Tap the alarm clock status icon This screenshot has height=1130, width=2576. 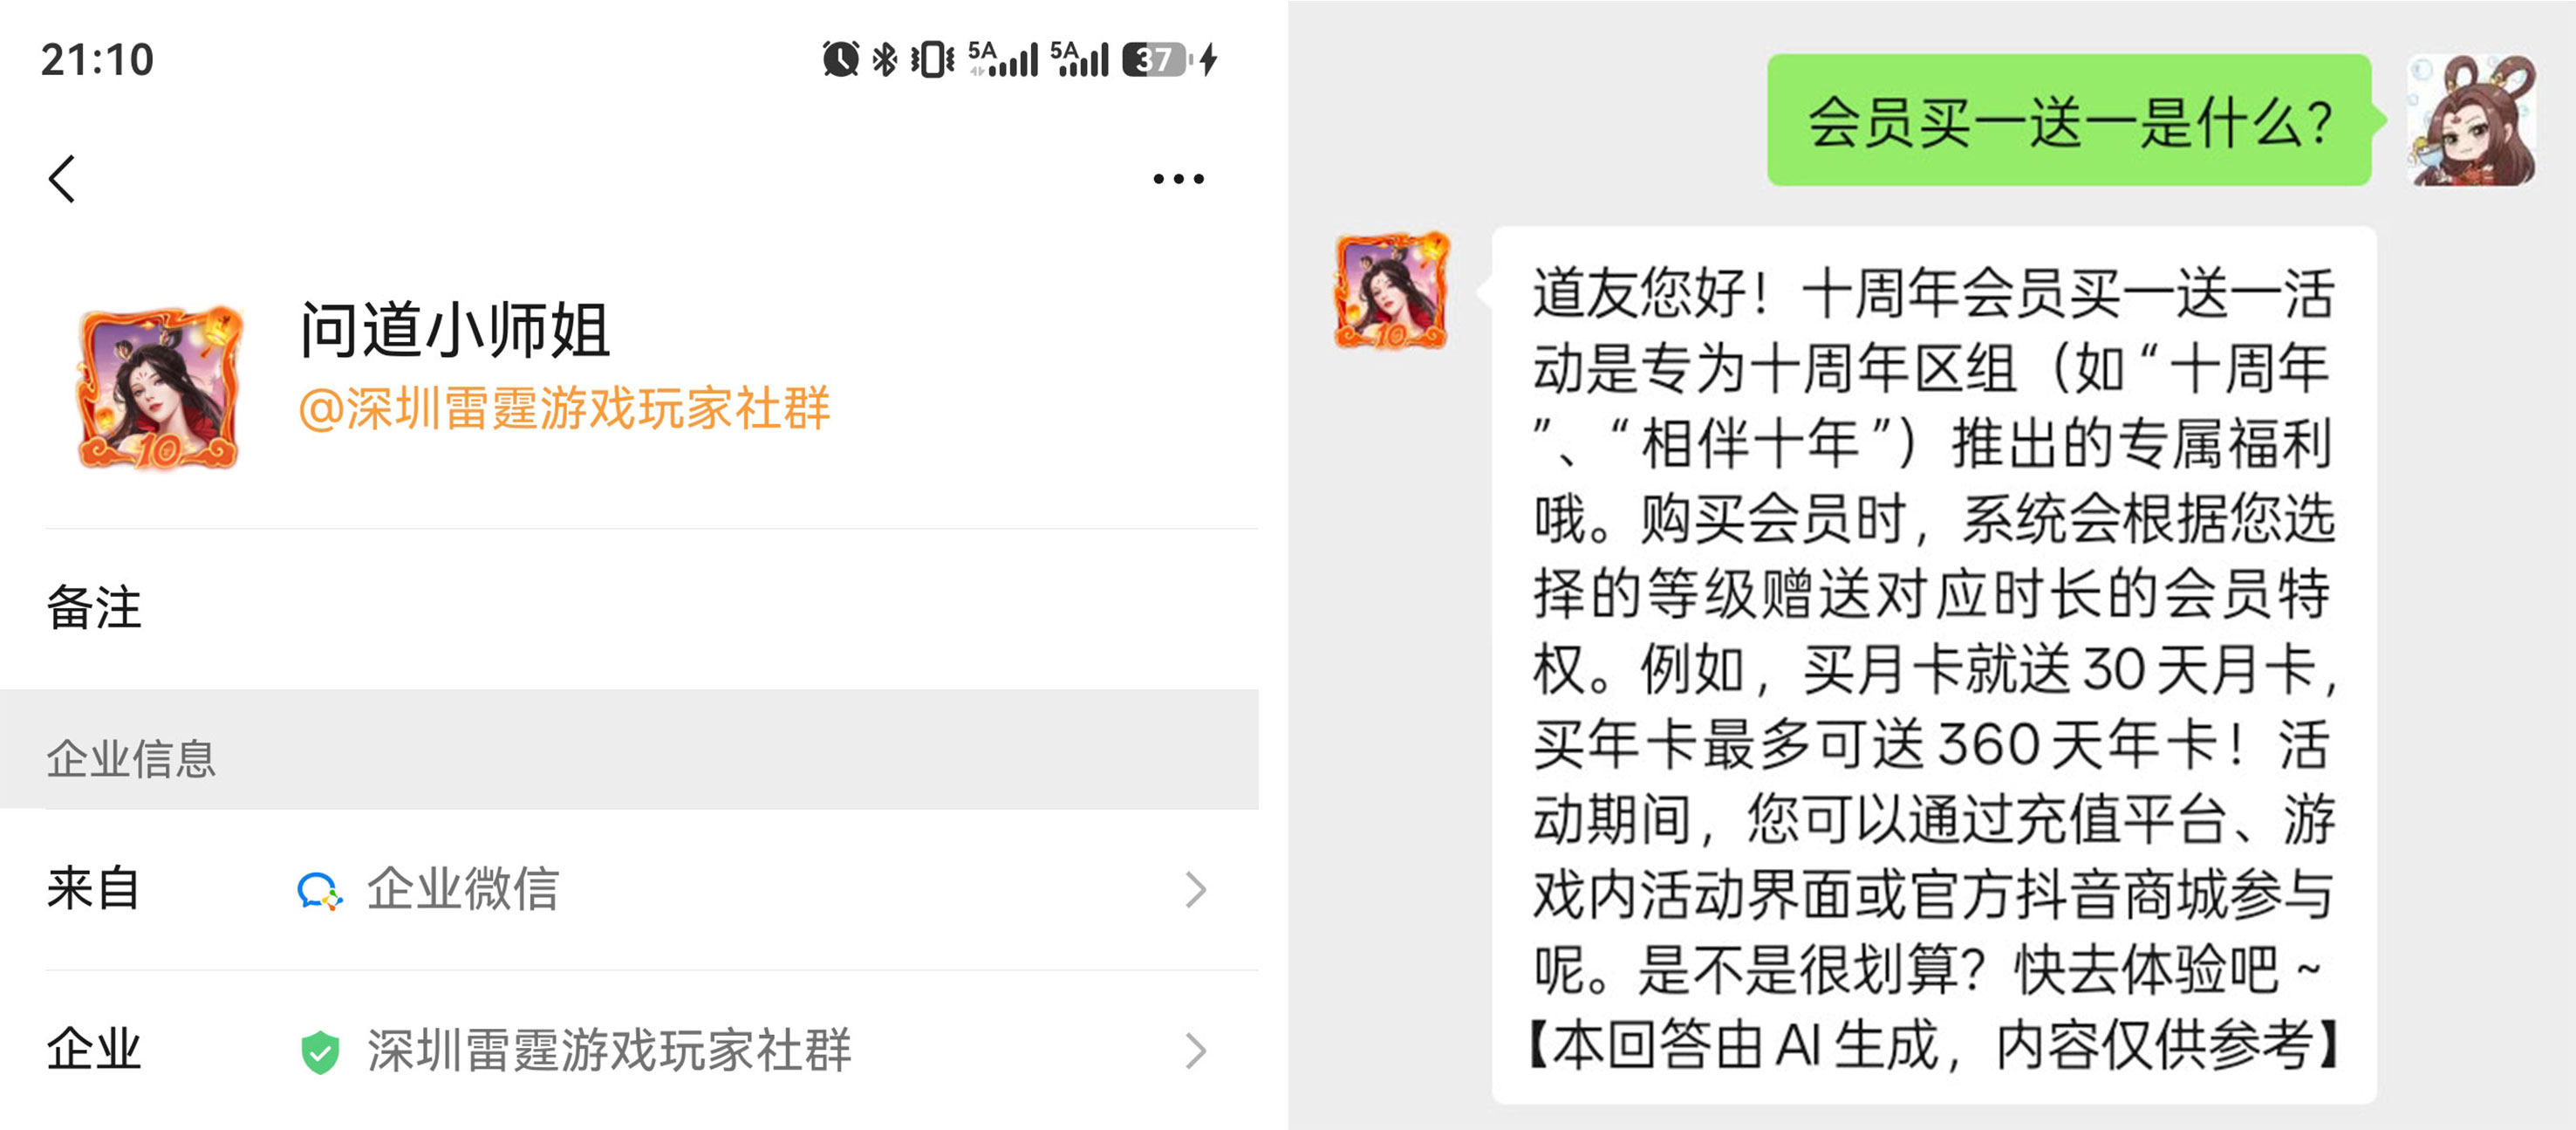click(840, 59)
